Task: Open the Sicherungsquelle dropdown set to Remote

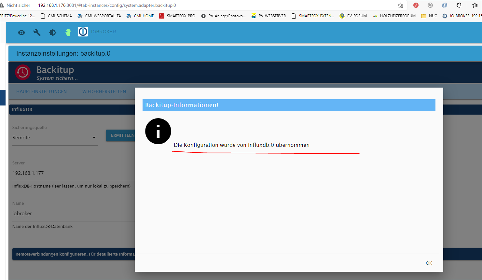Action: click(55, 138)
